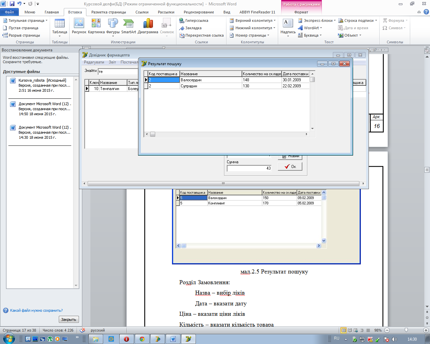430x344 pixels.
Task: Open the 'Какой файл нужно сохранить?' help link
Action: 36,310
